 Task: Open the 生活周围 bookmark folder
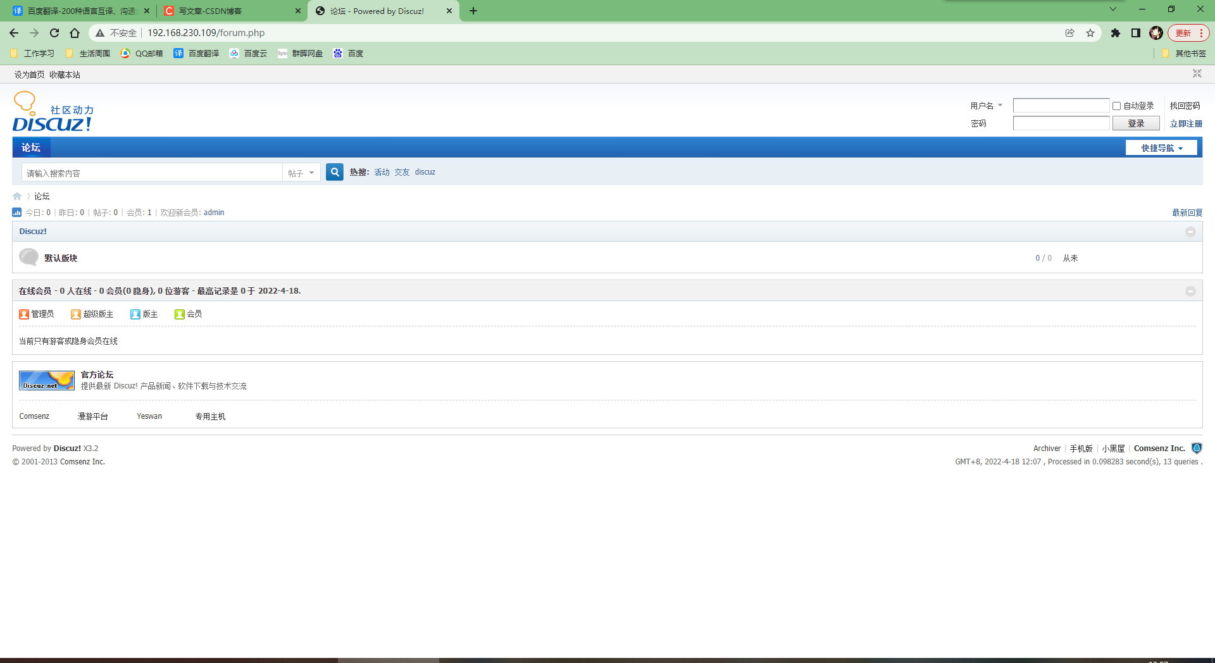(88, 54)
